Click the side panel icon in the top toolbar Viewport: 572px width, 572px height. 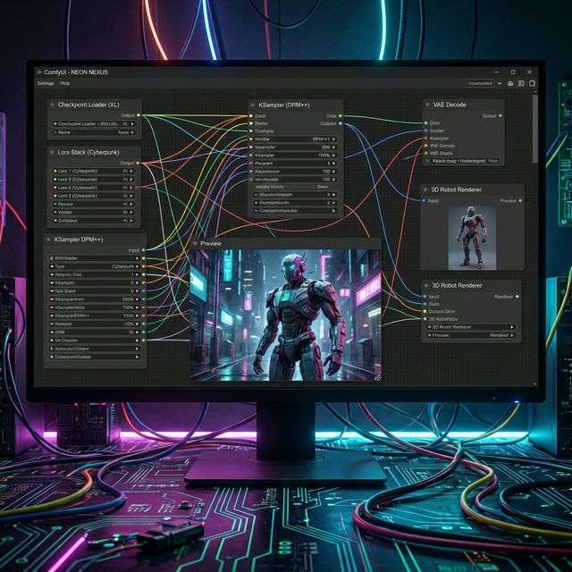click(x=521, y=83)
